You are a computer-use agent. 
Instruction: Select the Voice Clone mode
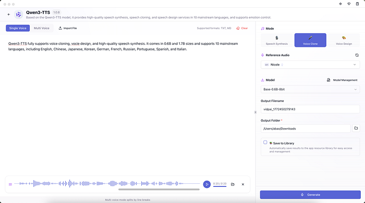point(310,40)
